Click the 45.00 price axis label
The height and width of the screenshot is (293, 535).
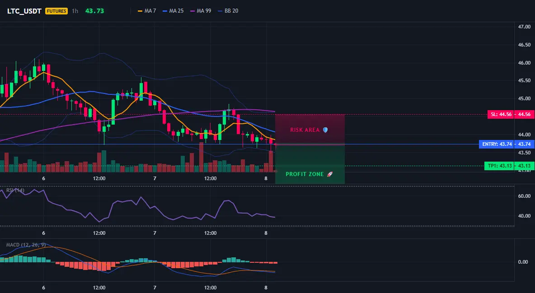pos(524,98)
